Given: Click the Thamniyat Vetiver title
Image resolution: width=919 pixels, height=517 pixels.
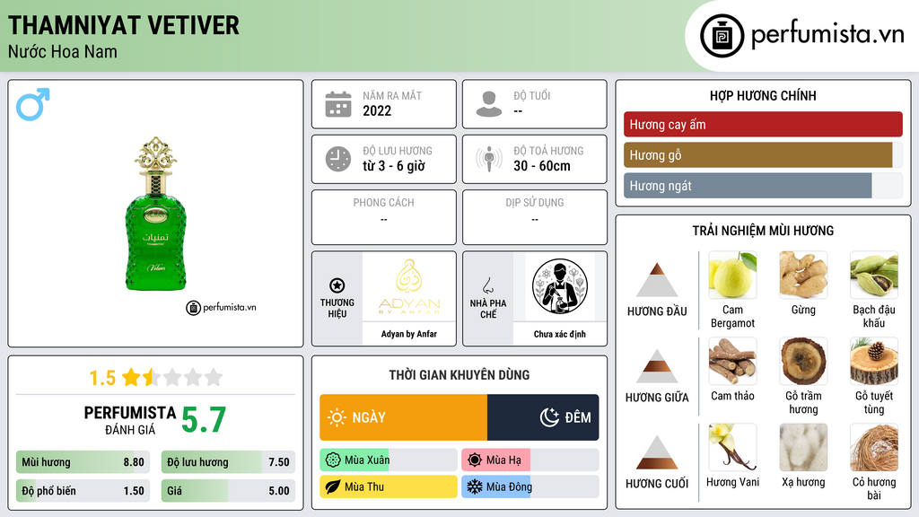Looking at the screenshot, I should (124, 25).
